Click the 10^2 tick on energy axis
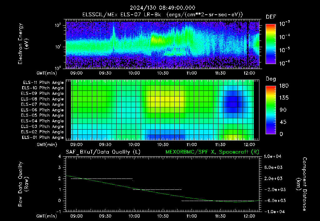Viewport: 320px width, 221px height. tap(58, 25)
